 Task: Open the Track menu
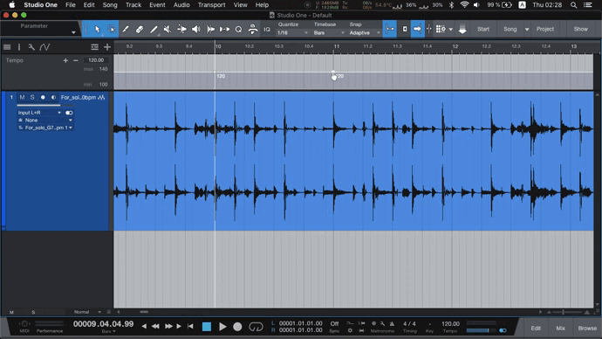[x=133, y=5]
